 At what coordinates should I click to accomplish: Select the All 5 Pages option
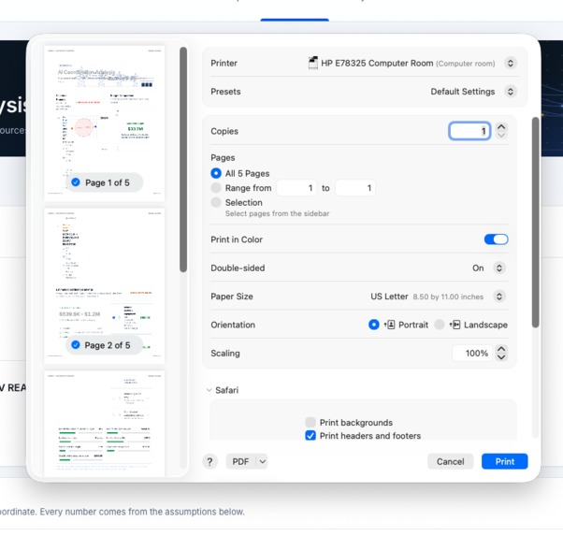tap(216, 173)
